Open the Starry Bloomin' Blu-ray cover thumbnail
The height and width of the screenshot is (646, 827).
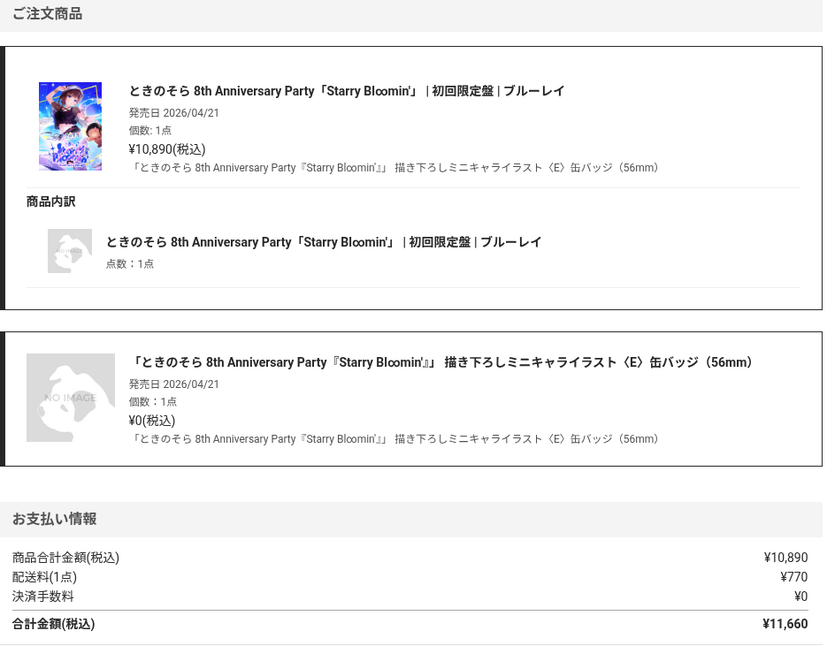(x=70, y=126)
